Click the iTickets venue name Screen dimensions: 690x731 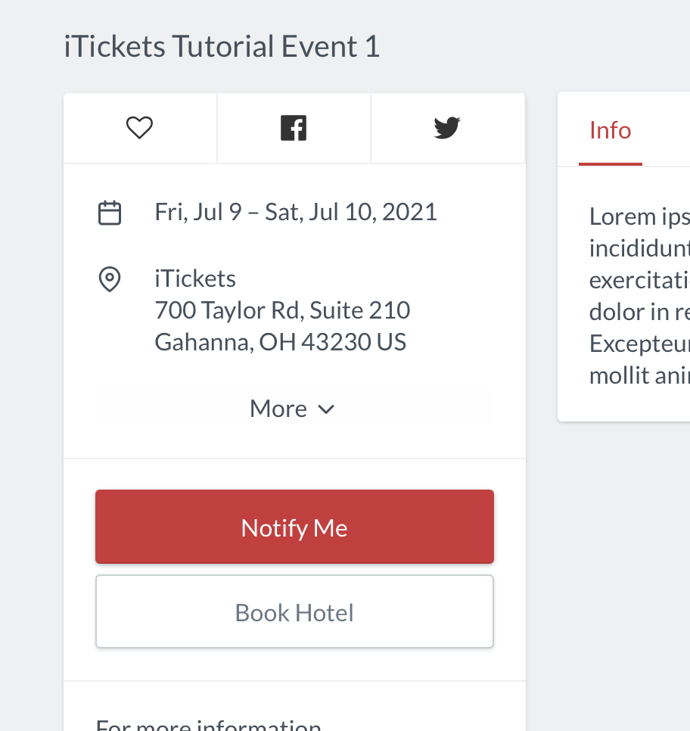195,278
